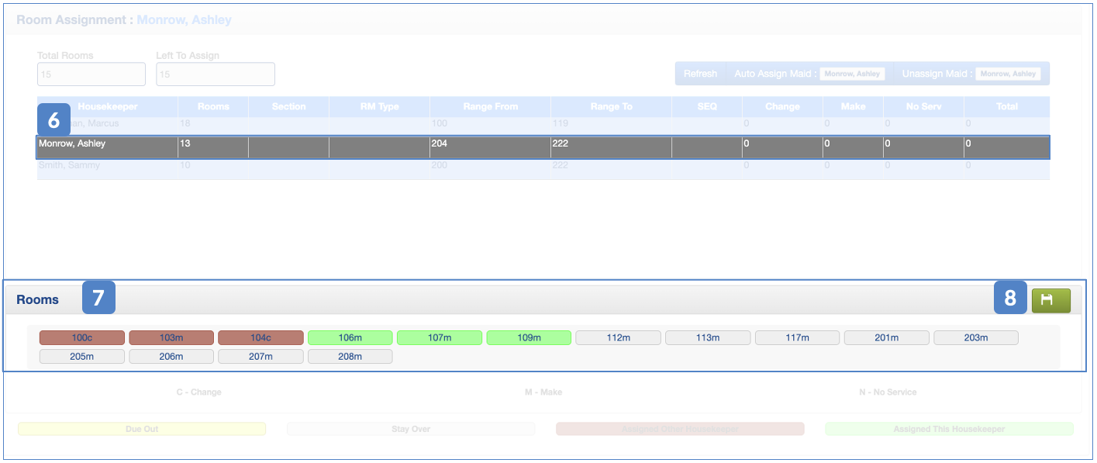Click the green save icon in Rooms
Screen dimensions: 1097x463
1050,300
